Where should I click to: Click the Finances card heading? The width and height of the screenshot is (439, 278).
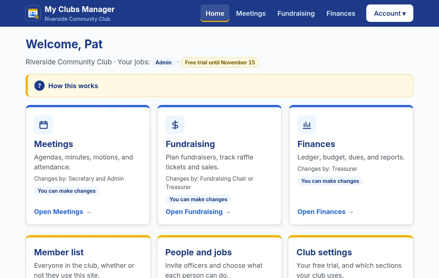316,144
